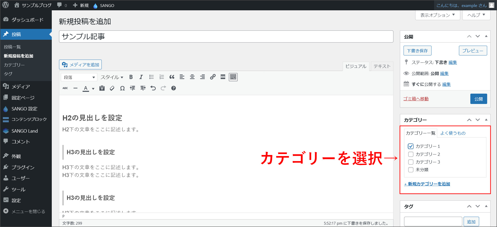Image resolution: width=497 pixels, height=227 pixels.
Task: Check the カテゴリー 2 checkbox
Action: tap(411, 154)
